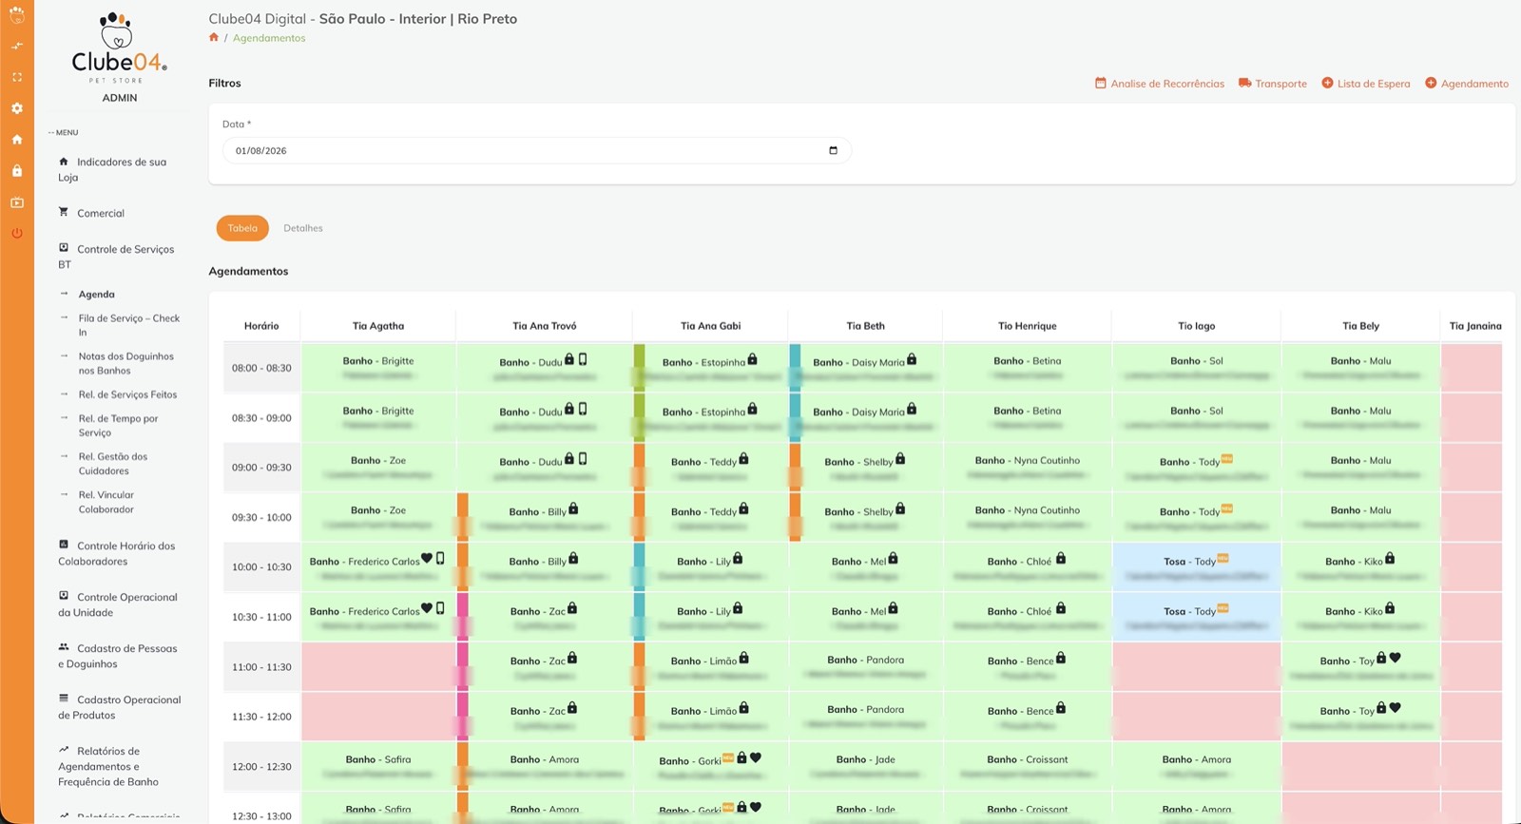Viewport: 1521px width, 824px height.
Task: Click the paw logo icon in the orange rail
Action: pyautogui.click(x=17, y=14)
